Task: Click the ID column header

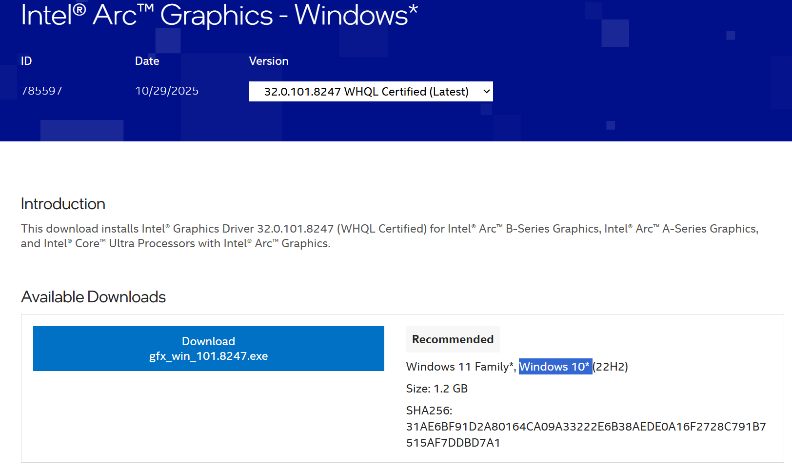Action: pos(26,60)
